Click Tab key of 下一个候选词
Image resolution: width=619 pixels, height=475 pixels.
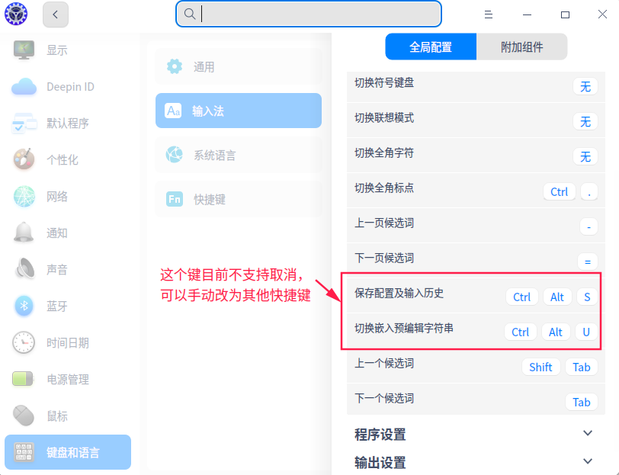(x=582, y=403)
